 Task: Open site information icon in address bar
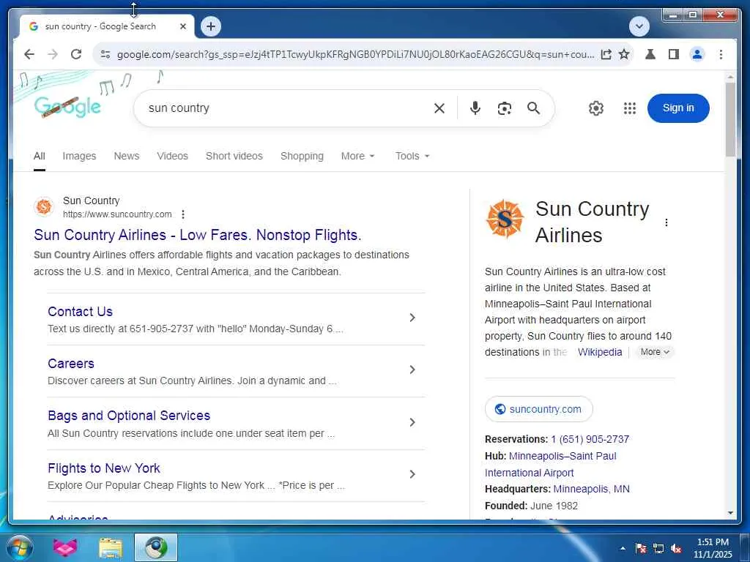tap(105, 54)
